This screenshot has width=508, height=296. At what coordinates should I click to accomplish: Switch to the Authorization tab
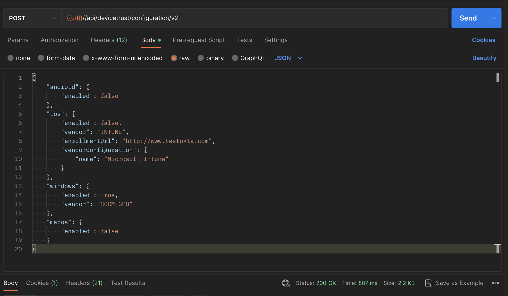tap(59, 40)
